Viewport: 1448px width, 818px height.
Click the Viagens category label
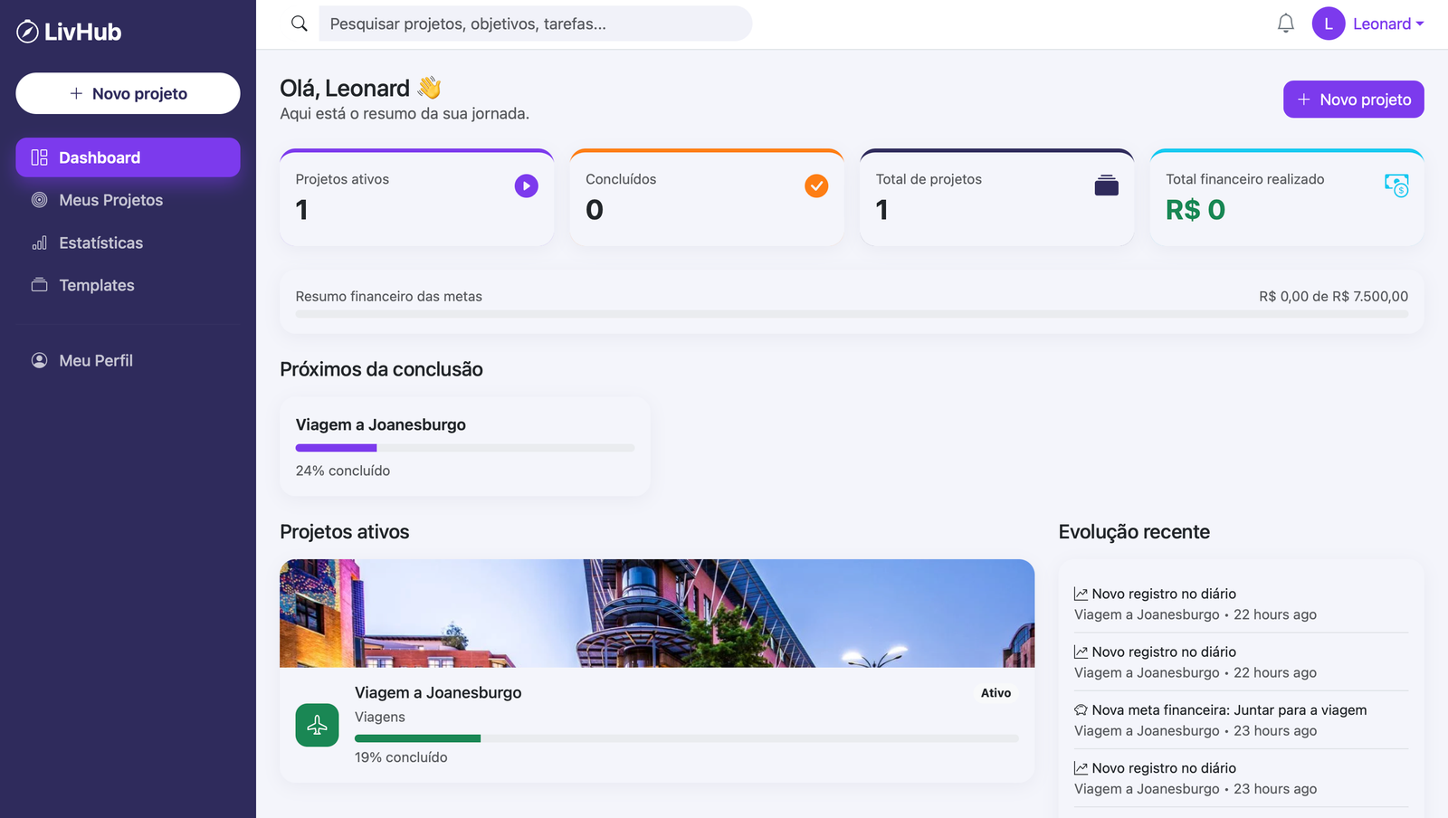click(x=380, y=717)
